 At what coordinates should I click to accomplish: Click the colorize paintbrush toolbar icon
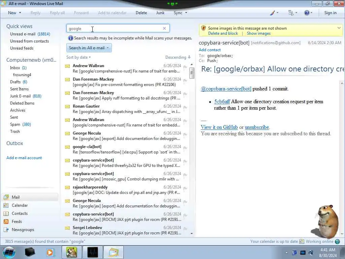pos(272,13)
